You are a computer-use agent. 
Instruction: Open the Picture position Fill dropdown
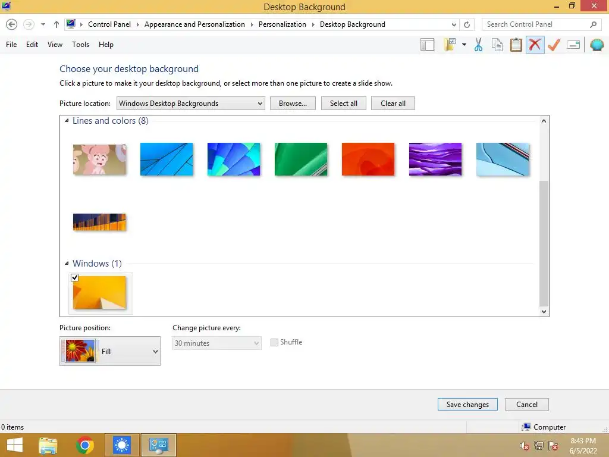pos(110,351)
